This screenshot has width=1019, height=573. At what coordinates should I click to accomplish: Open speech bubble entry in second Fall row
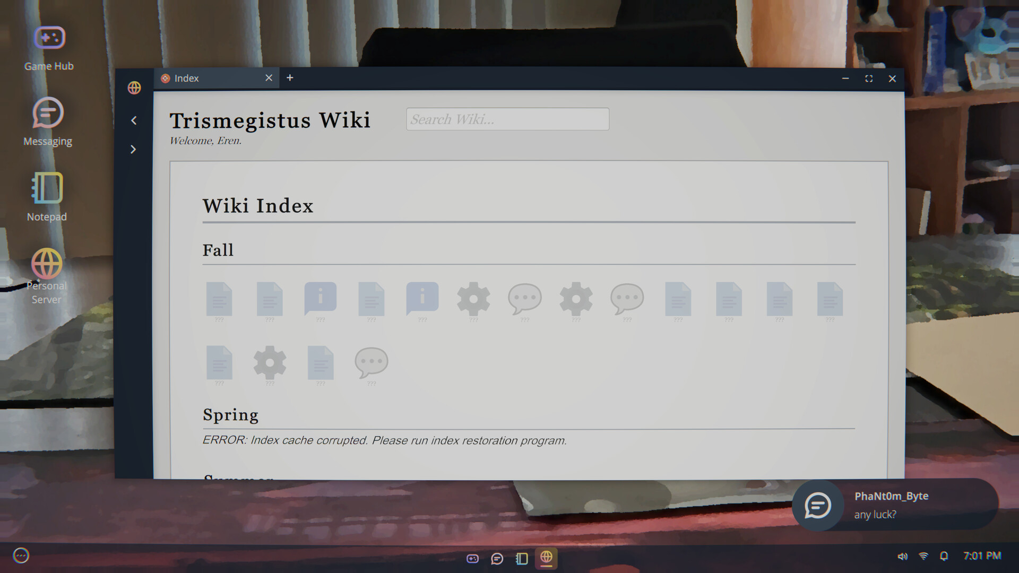pos(372,363)
